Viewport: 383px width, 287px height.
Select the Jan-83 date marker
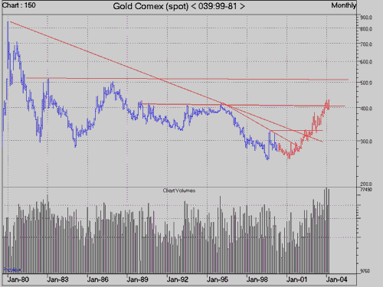(57, 279)
